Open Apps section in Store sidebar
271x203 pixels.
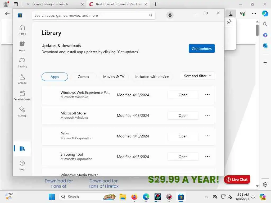22,46
